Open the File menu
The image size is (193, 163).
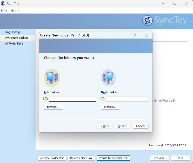4,11
